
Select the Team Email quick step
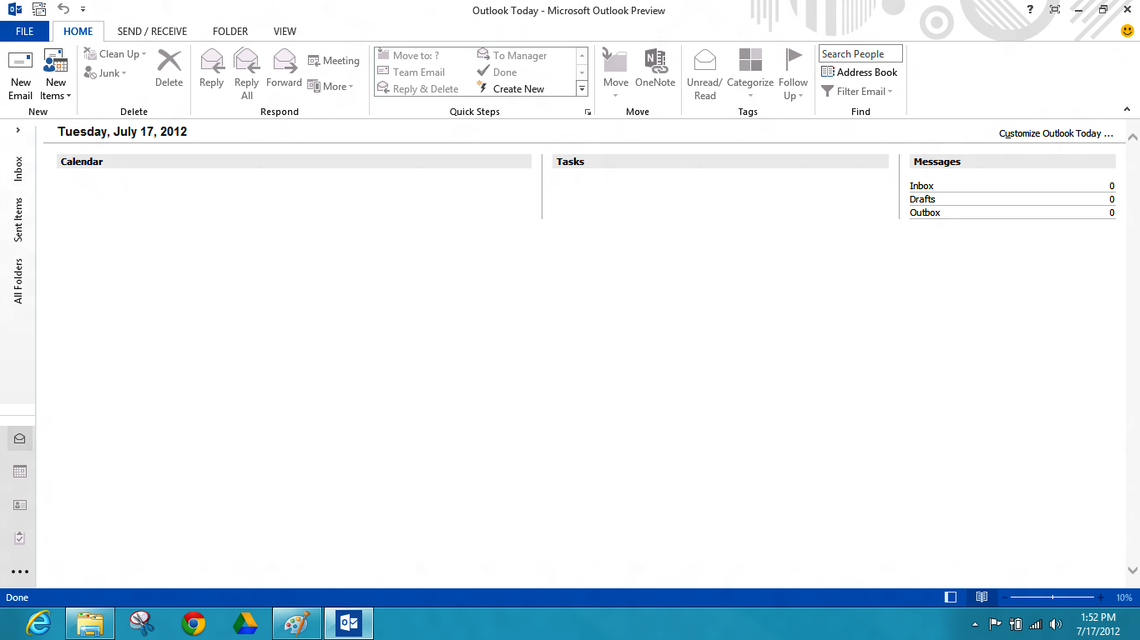(x=425, y=72)
